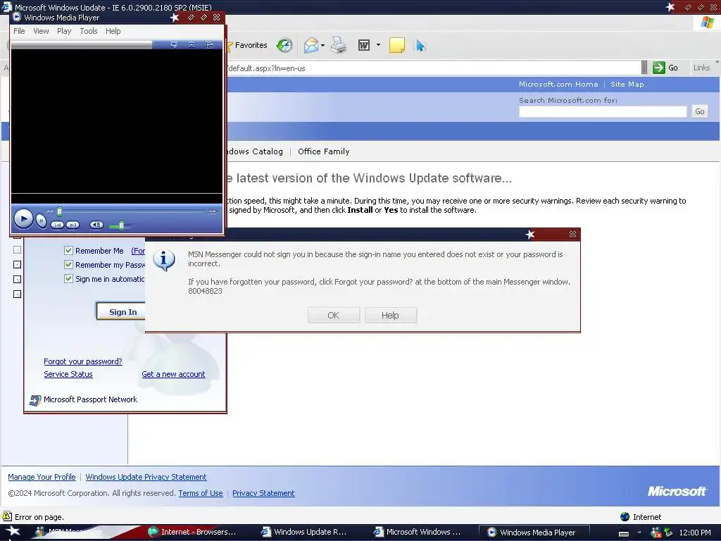Switch to Windows Update R... taskbar button
Screen dimensions: 721x541
pyautogui.click(x=303, y=532)
